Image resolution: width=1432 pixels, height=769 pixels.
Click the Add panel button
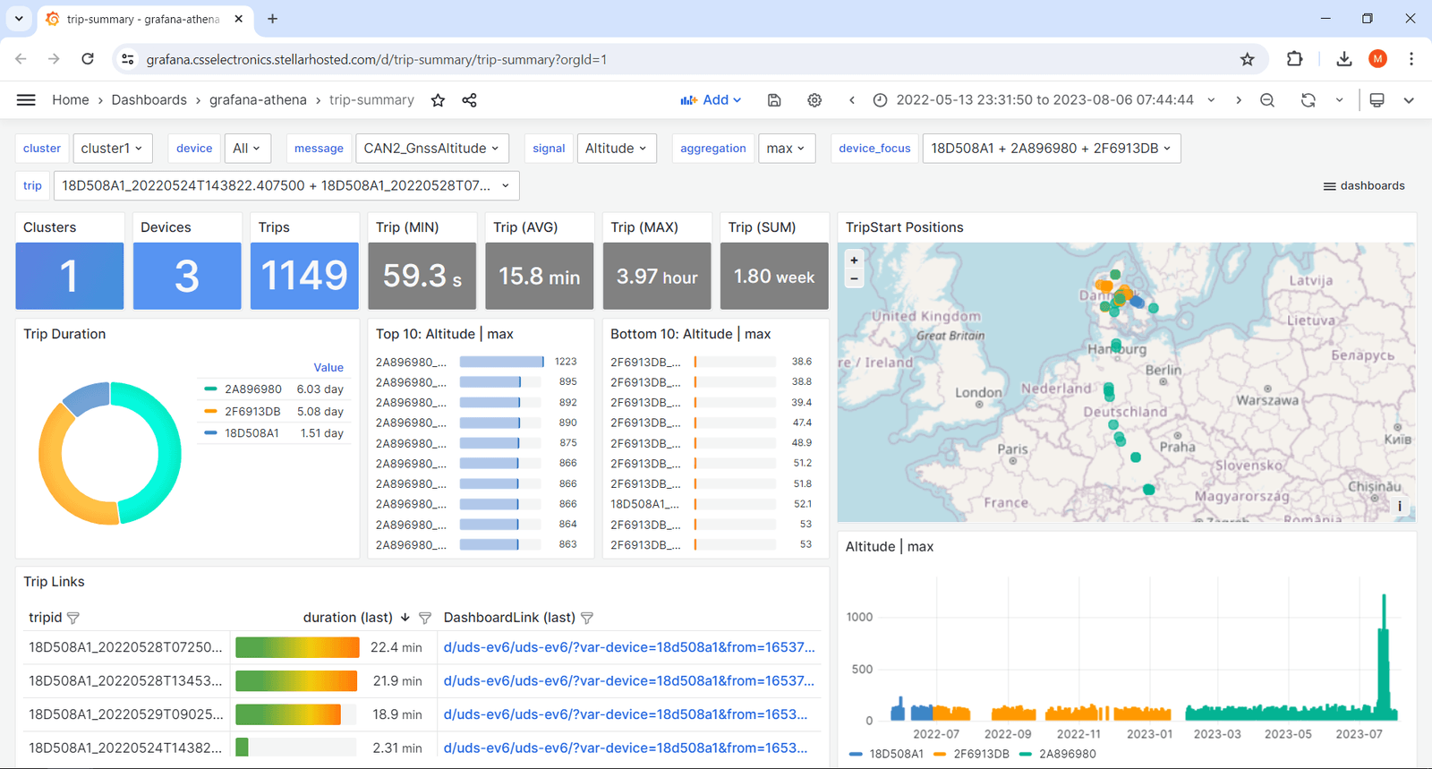tap(711, 100)
